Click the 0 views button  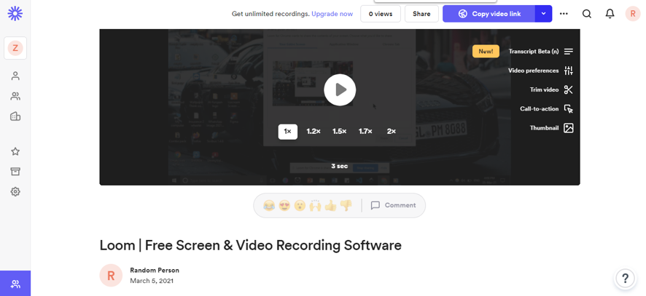(x=381, y=14)
